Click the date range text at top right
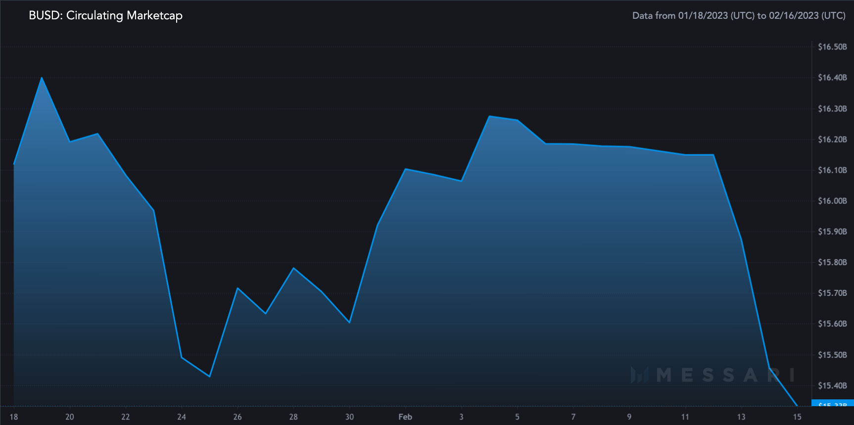The height and width of the screenshot is (425, 854). point(739,15)
